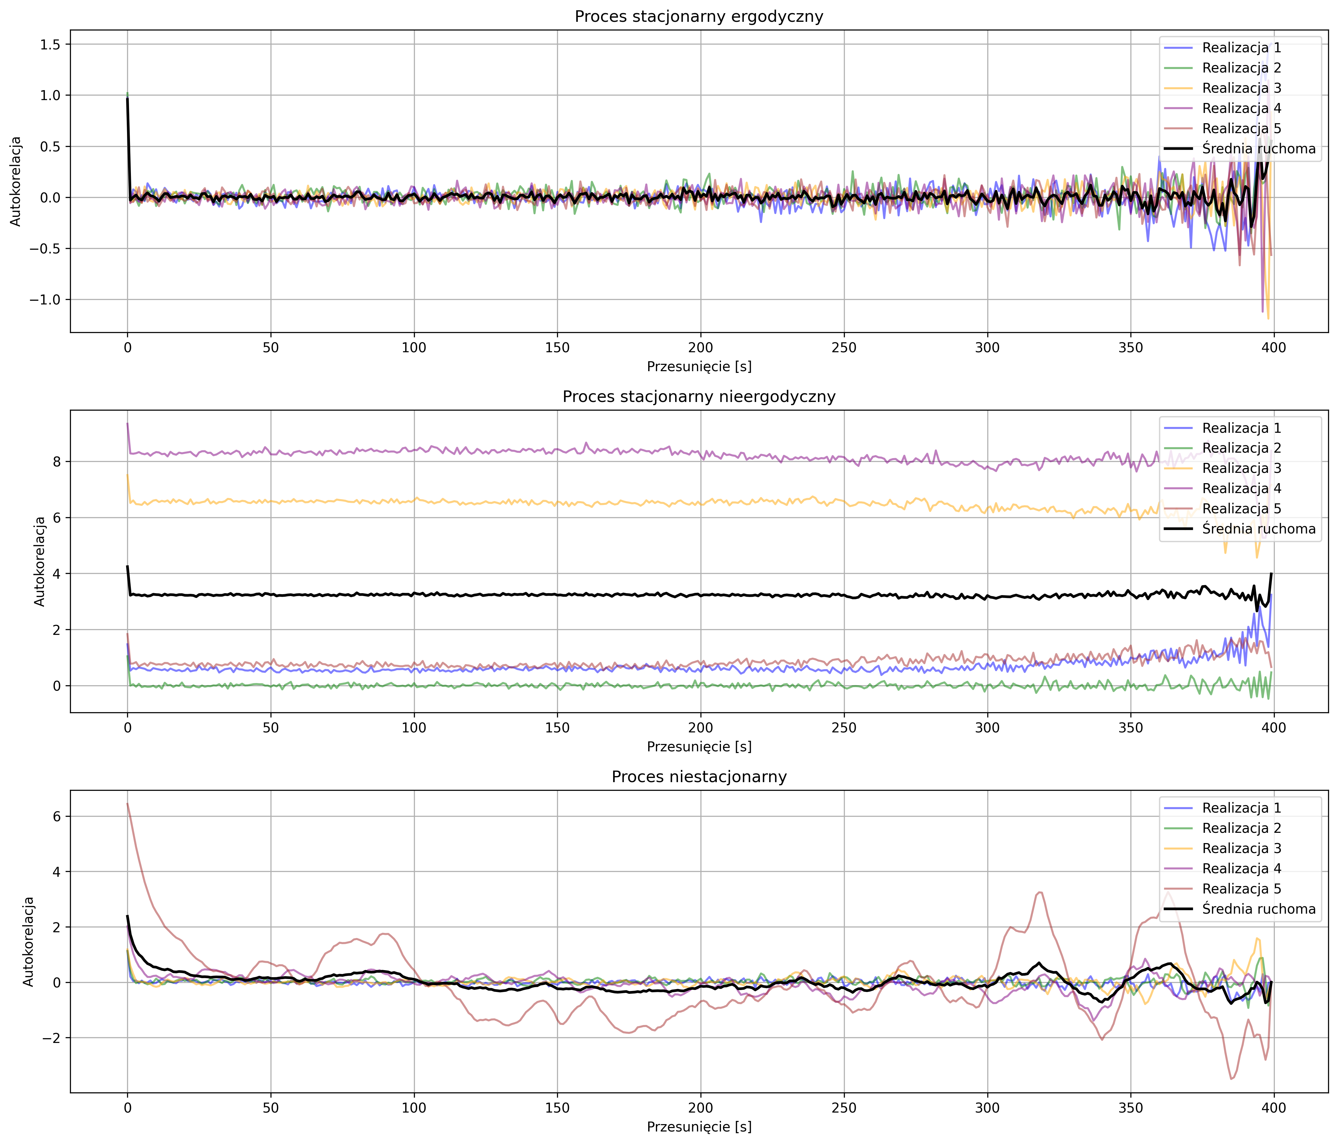Click the title 'Proces niestacjonarny'

click(x=699, y=777)
